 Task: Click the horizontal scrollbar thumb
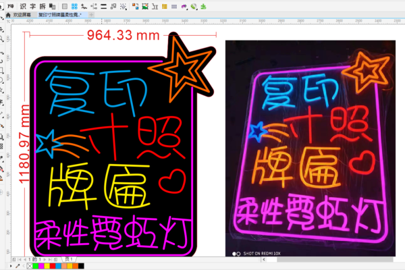tap(335, 259)
